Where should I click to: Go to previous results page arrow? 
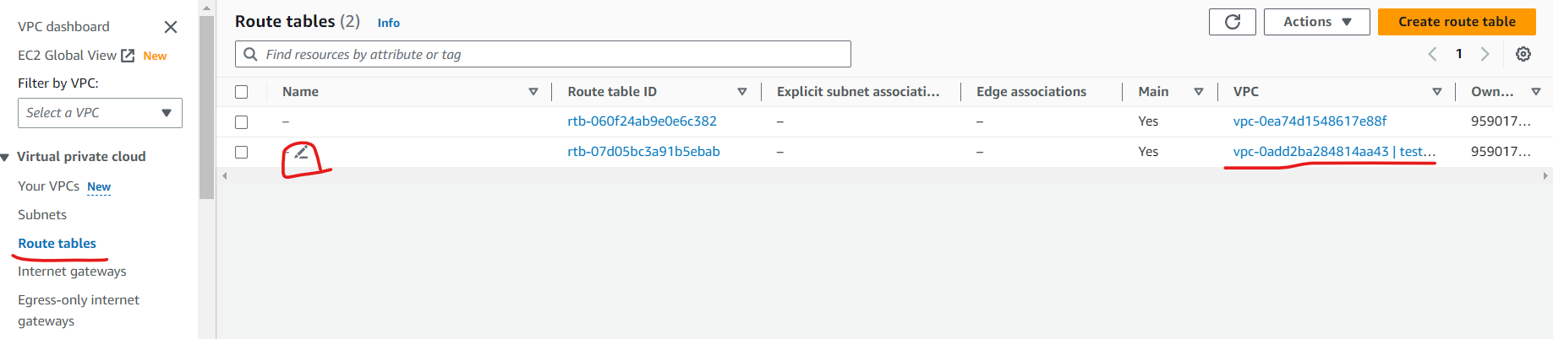click(1433, 54)
